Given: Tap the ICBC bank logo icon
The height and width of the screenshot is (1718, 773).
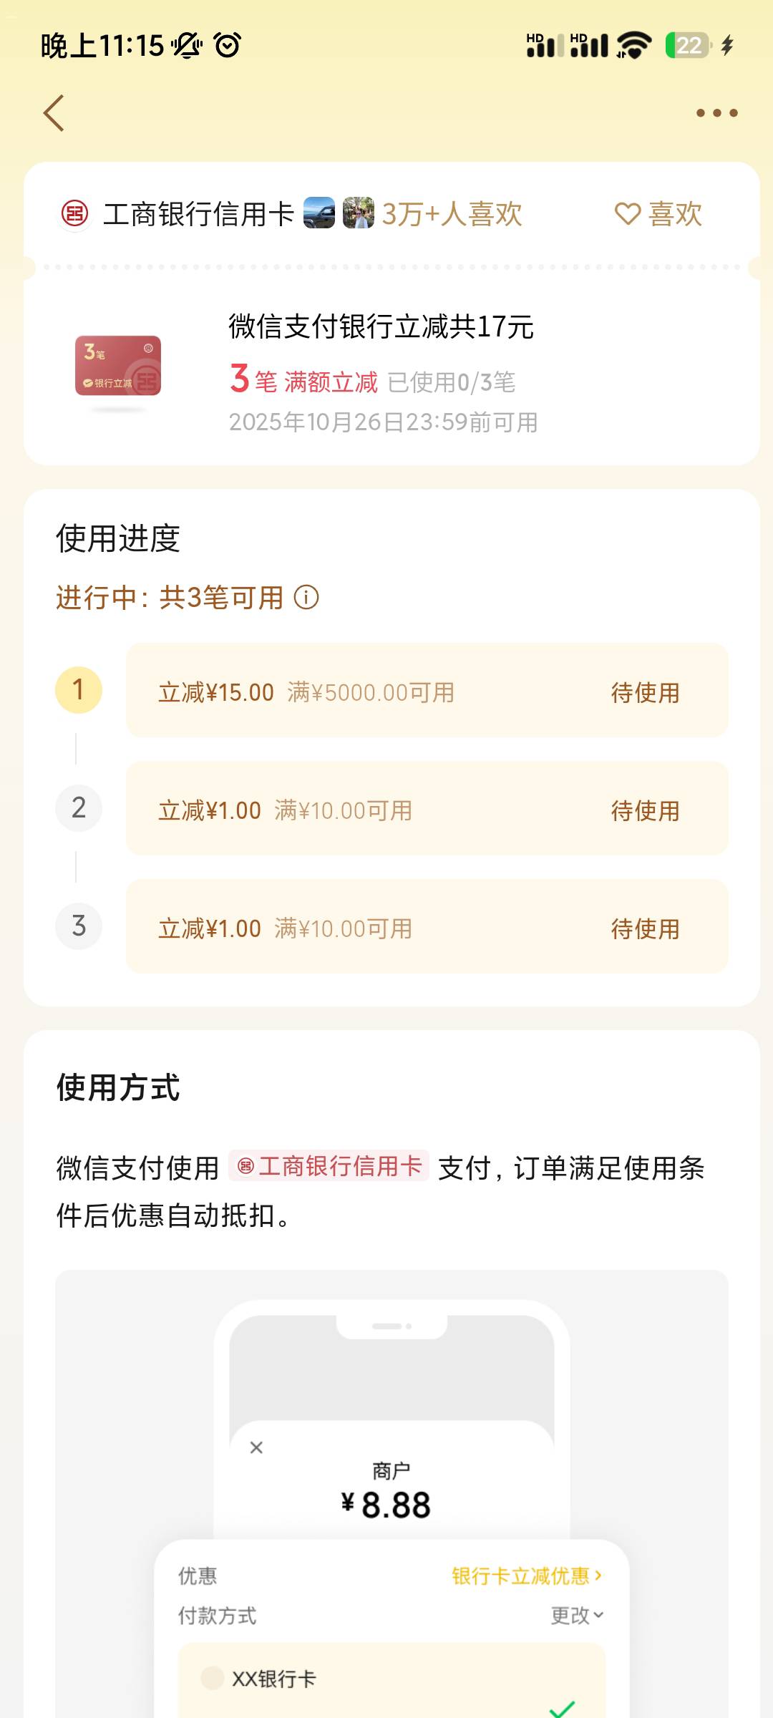Looking at the screenshot, I should pyautogui.click(x=74, y=213).
